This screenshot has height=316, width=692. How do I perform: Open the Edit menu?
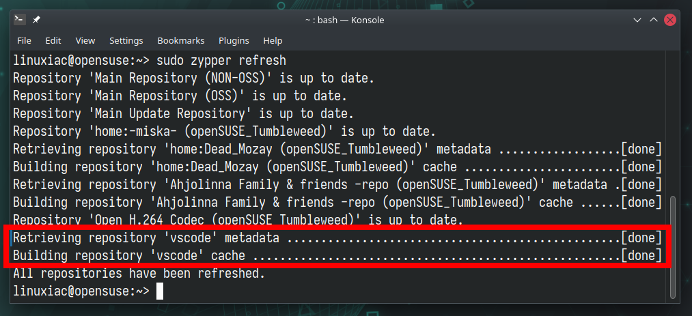pos(53,40)
